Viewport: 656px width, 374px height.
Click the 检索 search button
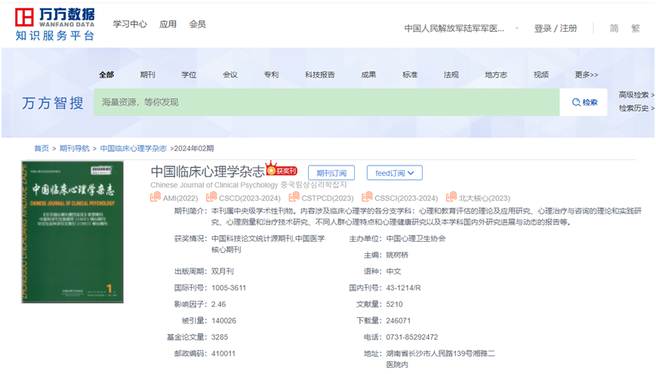point(584,102)
